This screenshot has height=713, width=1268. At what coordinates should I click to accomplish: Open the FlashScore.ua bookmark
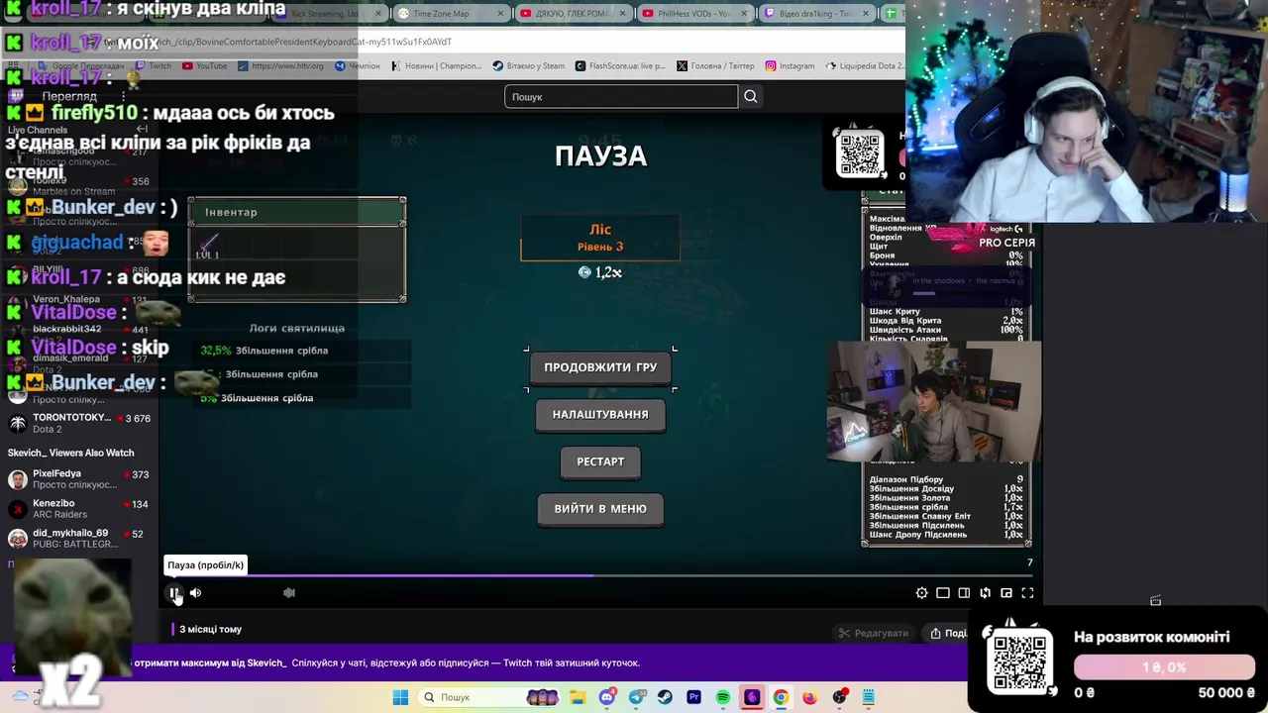click(x=620, y=66)
